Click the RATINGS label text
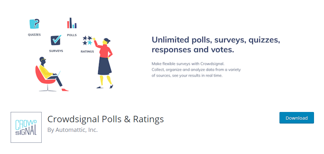This screenshot has height=154, width=324. point(87,52)
